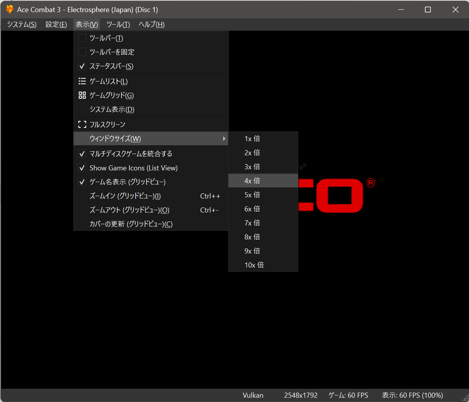Open the ツール menu
469x402 pixels.
pos(118,25)
